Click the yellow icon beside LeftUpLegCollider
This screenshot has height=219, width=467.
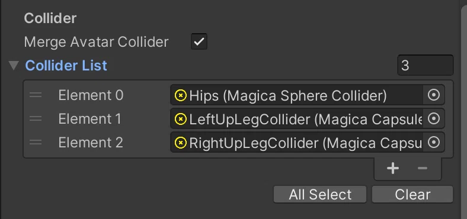click(x=181, y=120)
